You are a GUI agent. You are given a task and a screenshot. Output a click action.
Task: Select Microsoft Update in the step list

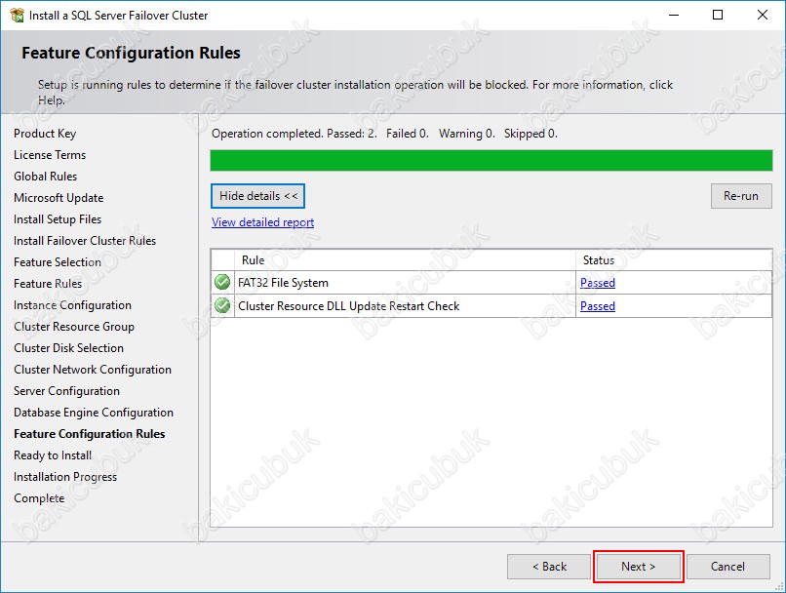(x=59, y=198)
